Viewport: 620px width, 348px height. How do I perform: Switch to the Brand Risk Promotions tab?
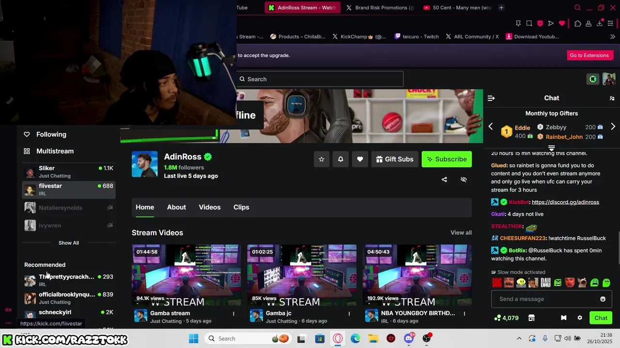380,8
